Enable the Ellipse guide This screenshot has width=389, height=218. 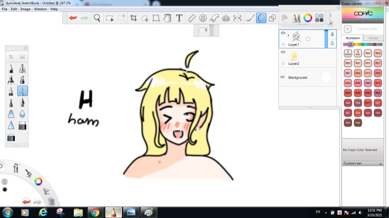[x=203, y=18]
